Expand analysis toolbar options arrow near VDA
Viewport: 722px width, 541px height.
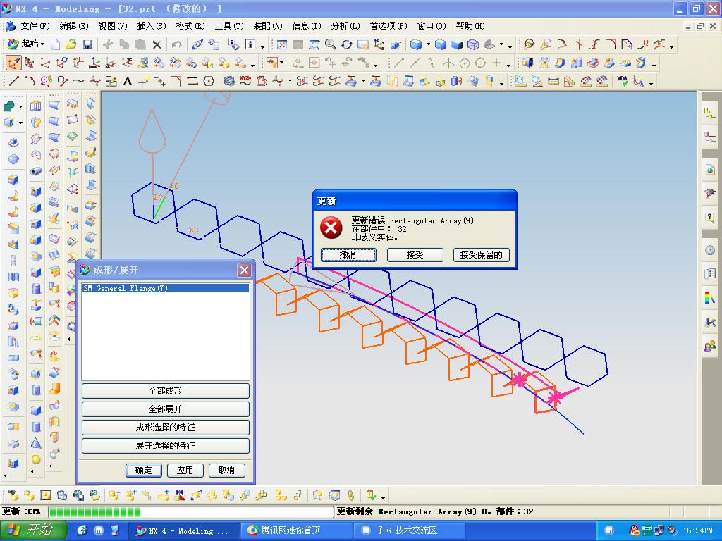tap(651, 84)
